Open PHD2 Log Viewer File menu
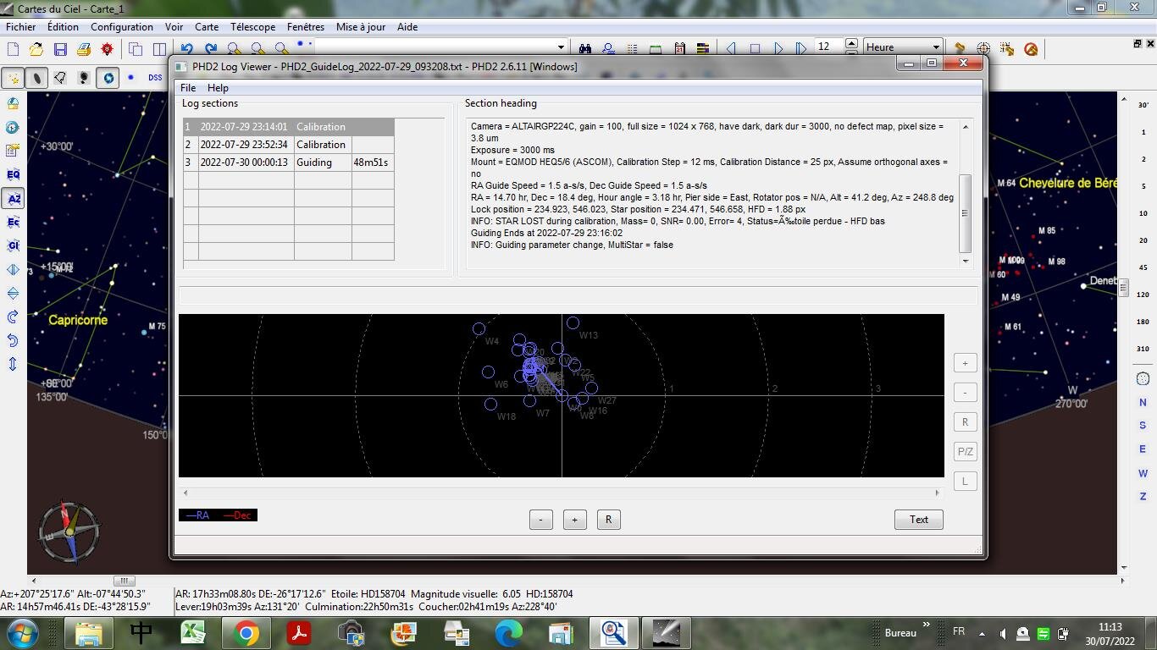The height and width of the screenshot is (650, 1157). (188, 88)
